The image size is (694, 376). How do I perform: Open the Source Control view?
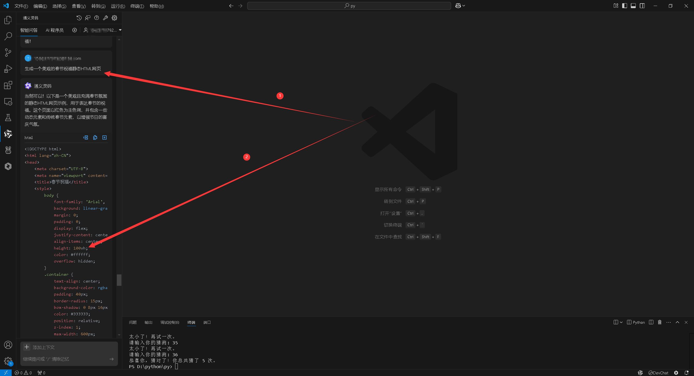coord(8,53)
